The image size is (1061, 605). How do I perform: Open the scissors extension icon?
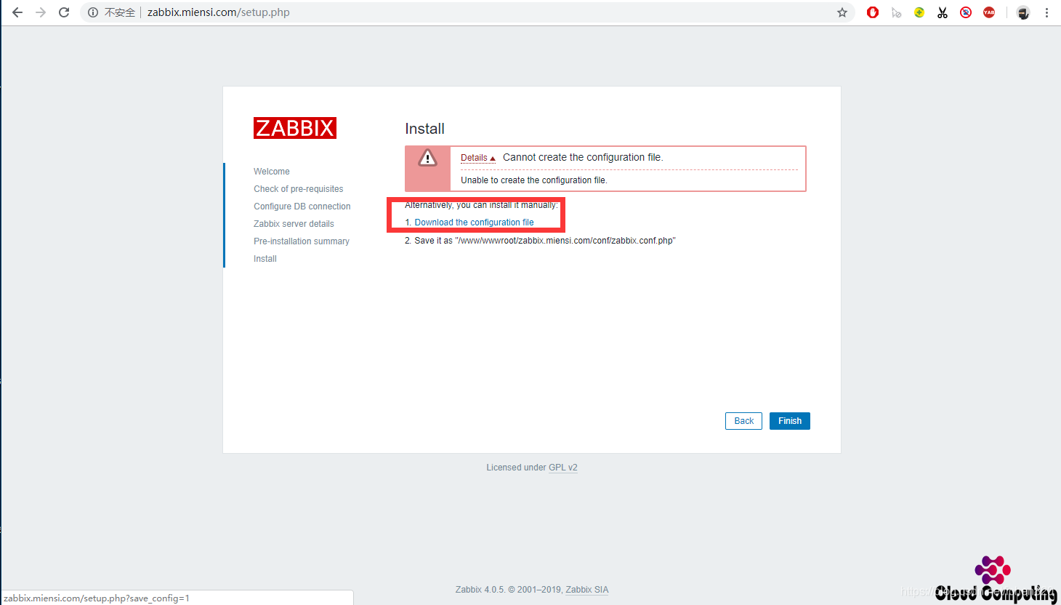pos(943,12)
